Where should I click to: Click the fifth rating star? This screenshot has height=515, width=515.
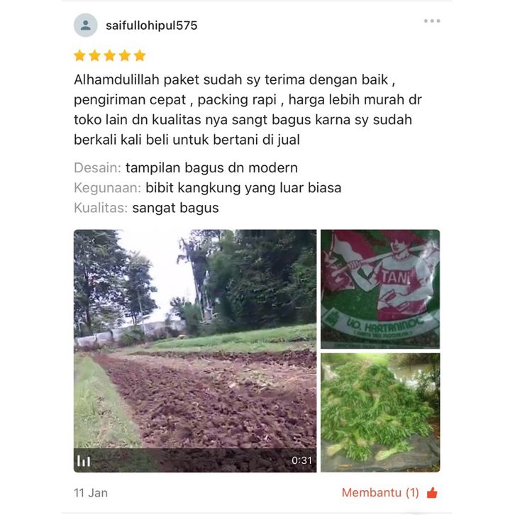click(x=140, y=55)
